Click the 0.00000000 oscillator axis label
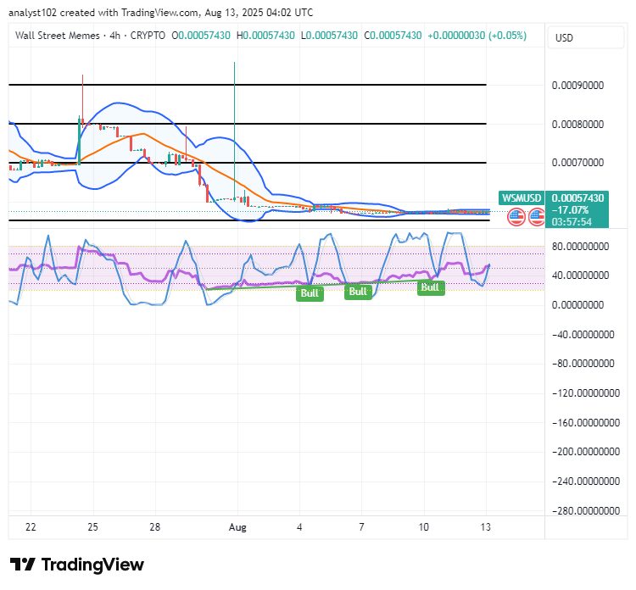 pyautogui.click(x=577, y=305)
